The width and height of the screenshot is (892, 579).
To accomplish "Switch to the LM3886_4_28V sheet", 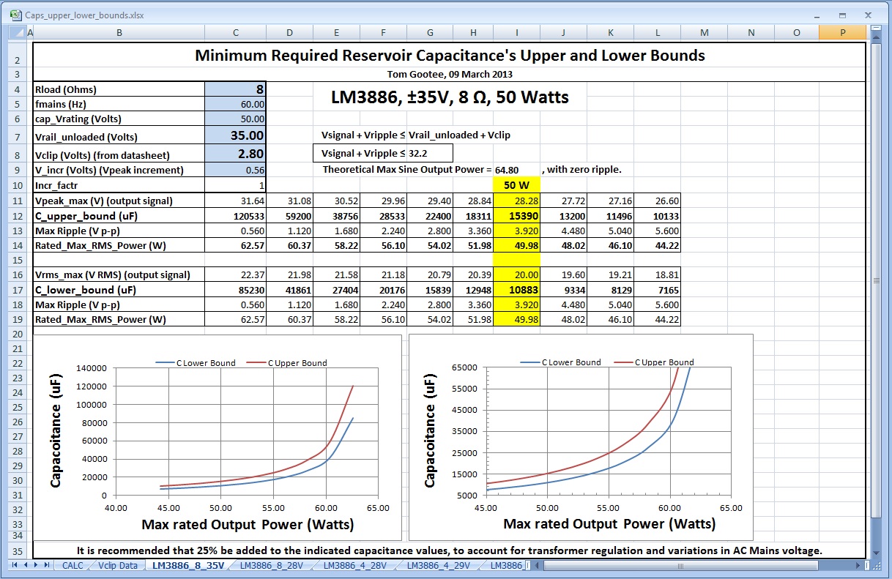I will coord(354,565).
